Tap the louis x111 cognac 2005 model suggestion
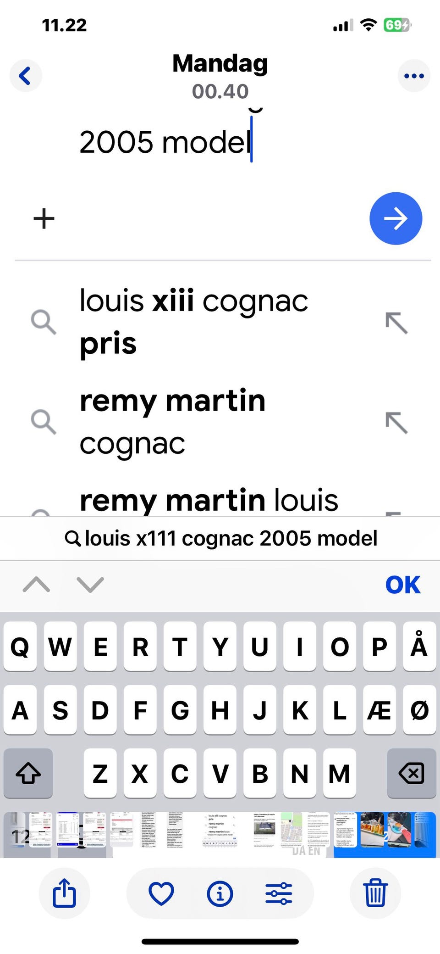The width and height of the screenshot is (440, 954). click(221, 538)
